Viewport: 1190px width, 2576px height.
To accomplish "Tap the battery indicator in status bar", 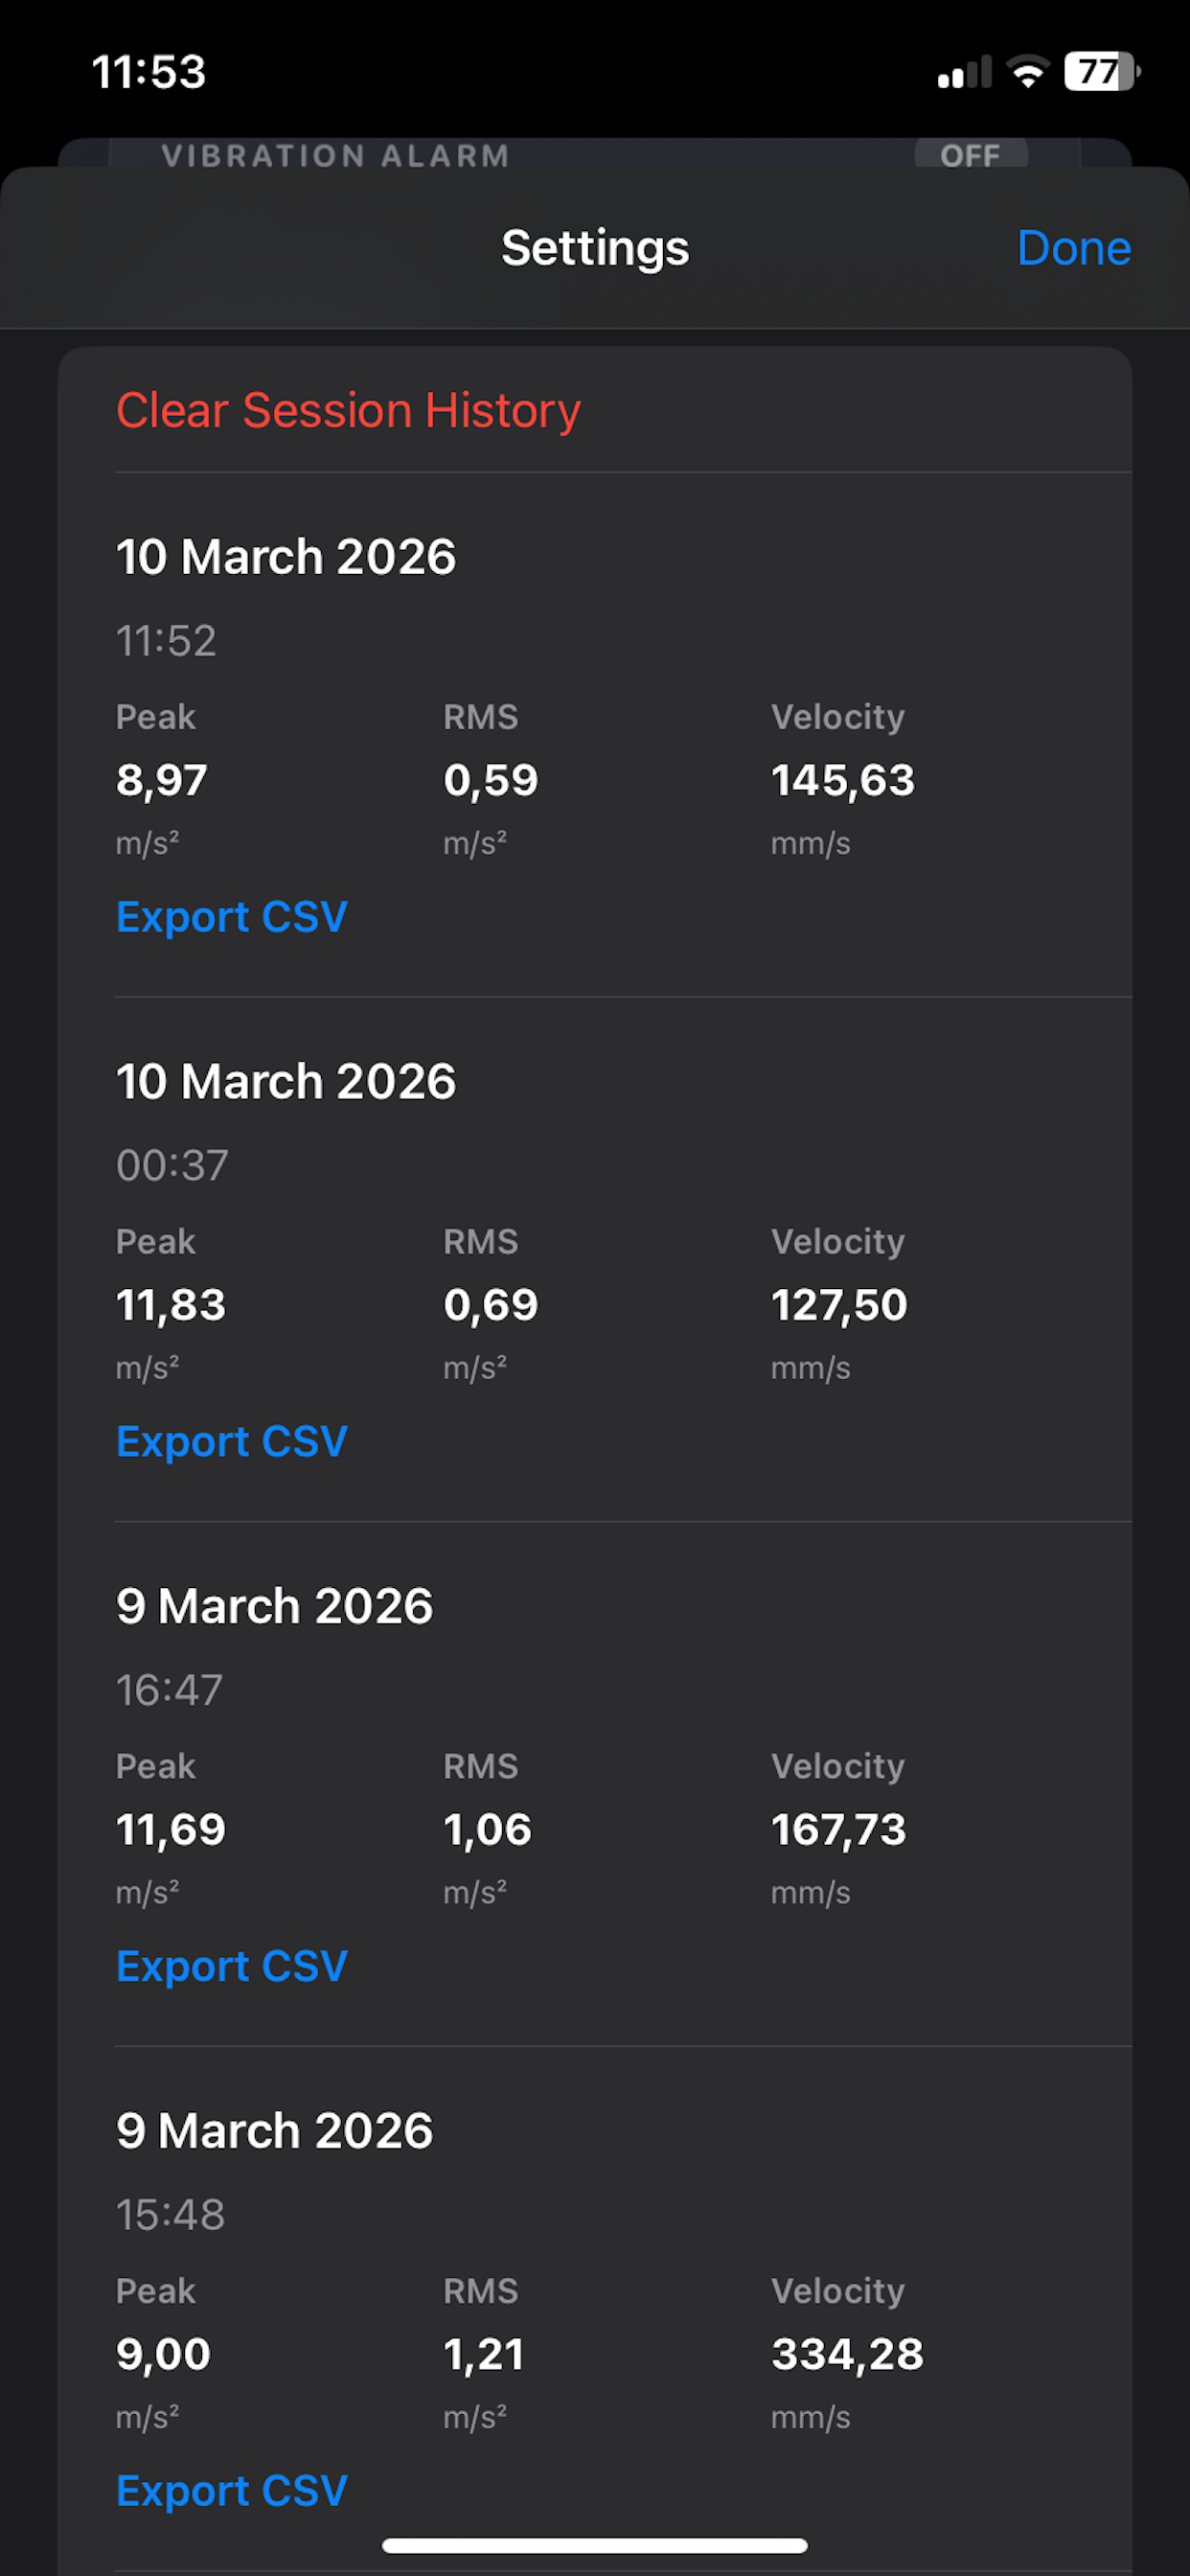I will [x=1101, y=72].
